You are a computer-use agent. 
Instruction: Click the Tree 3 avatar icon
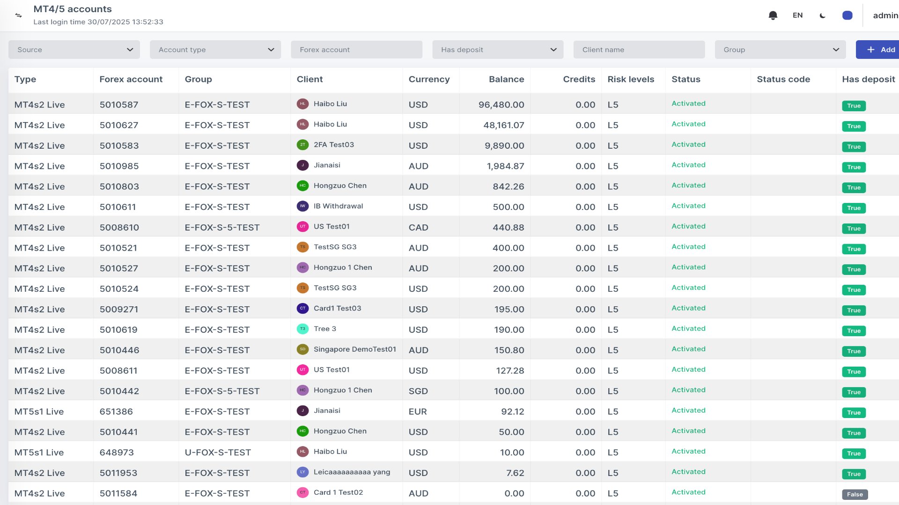coord(302,329)
